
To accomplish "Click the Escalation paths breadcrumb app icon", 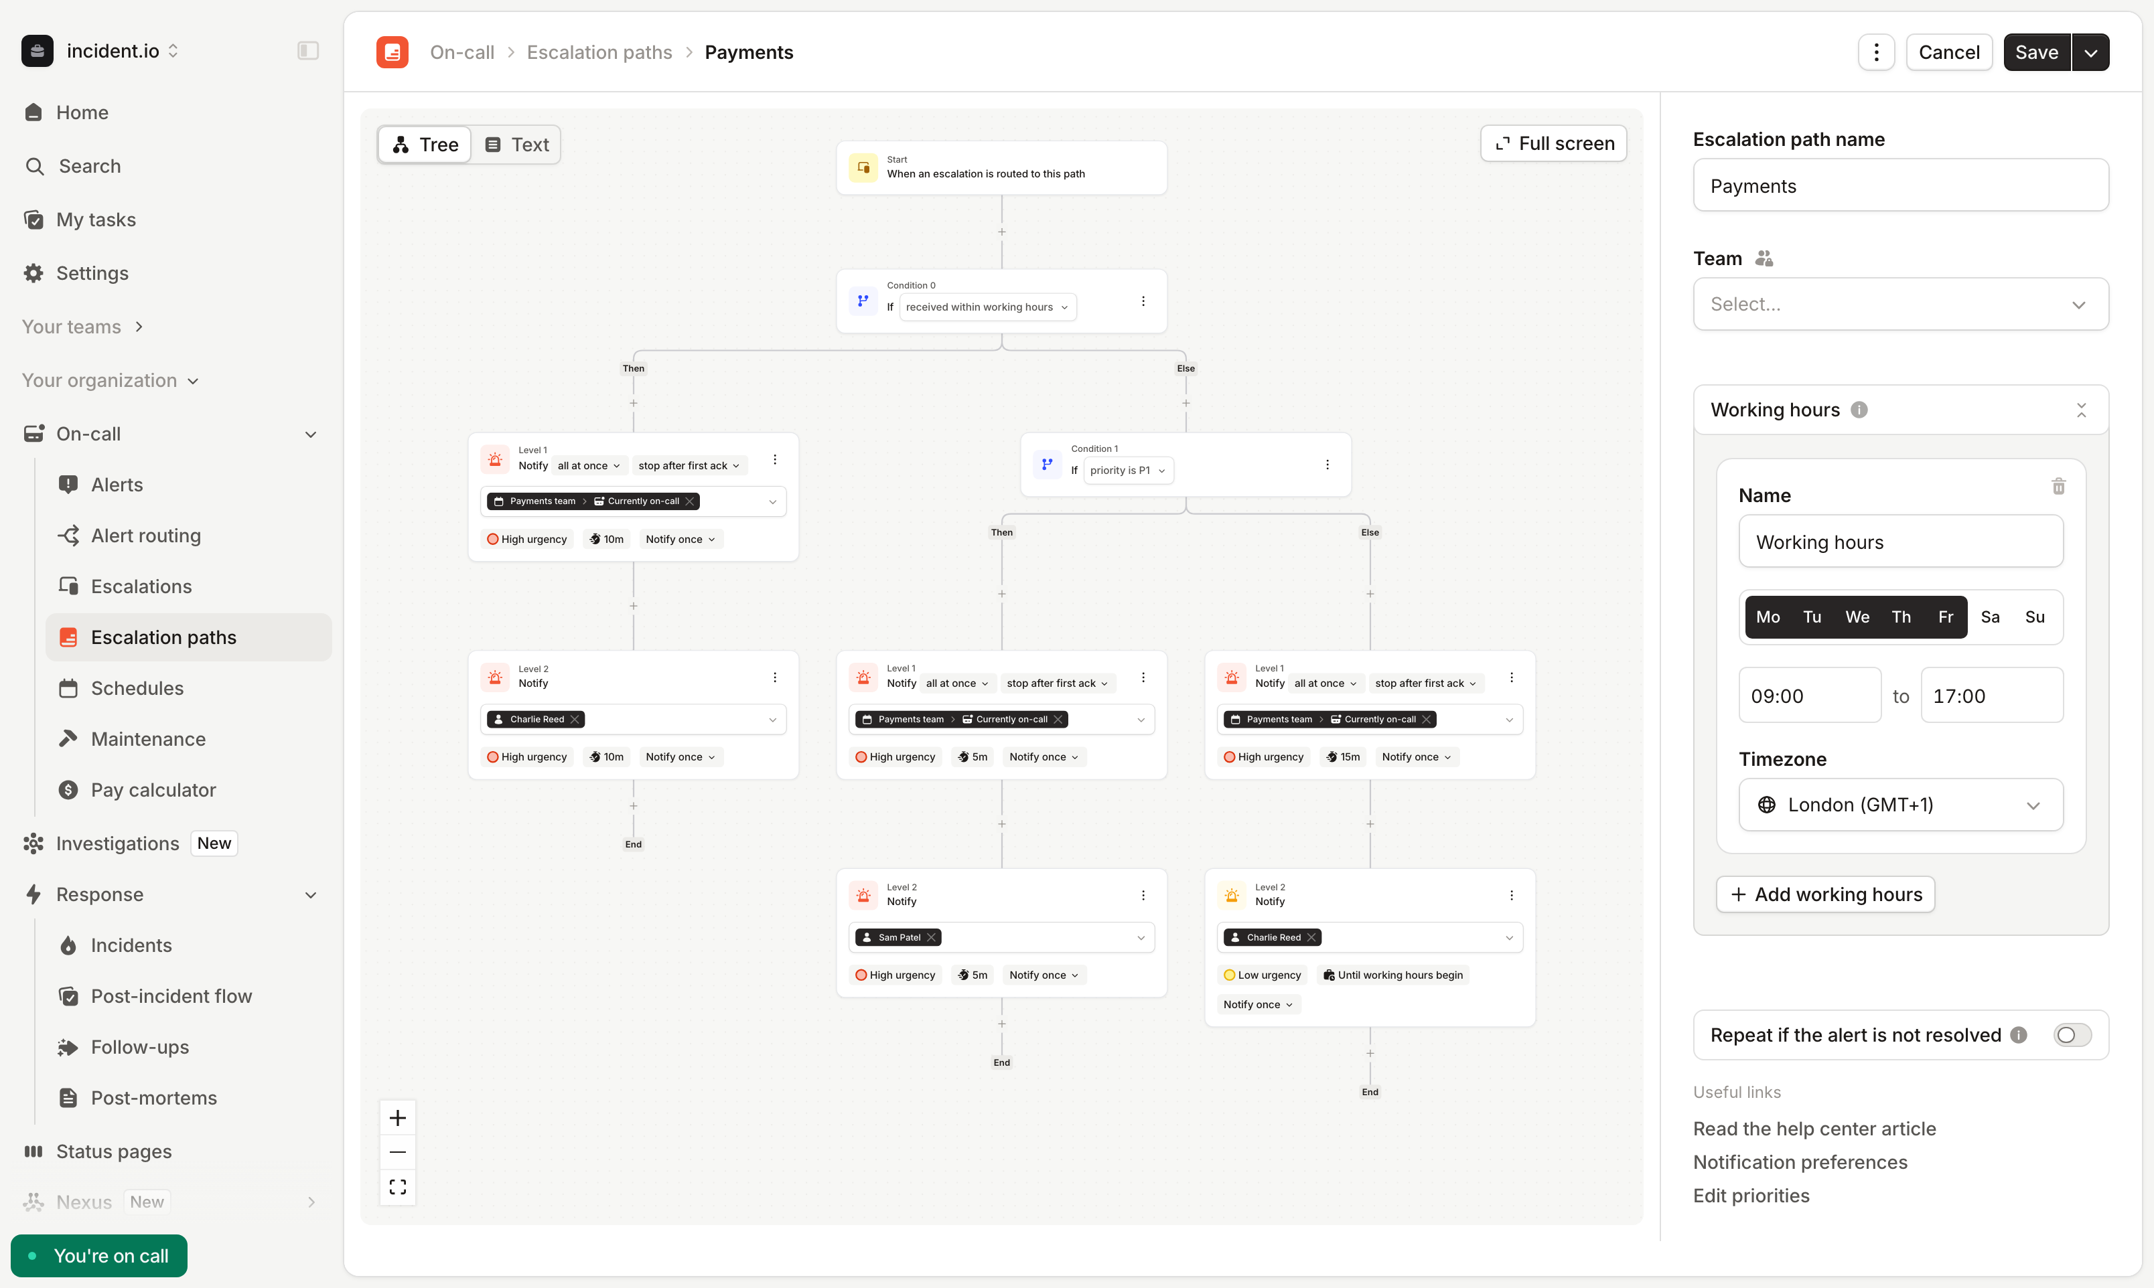I will [392, 52].
